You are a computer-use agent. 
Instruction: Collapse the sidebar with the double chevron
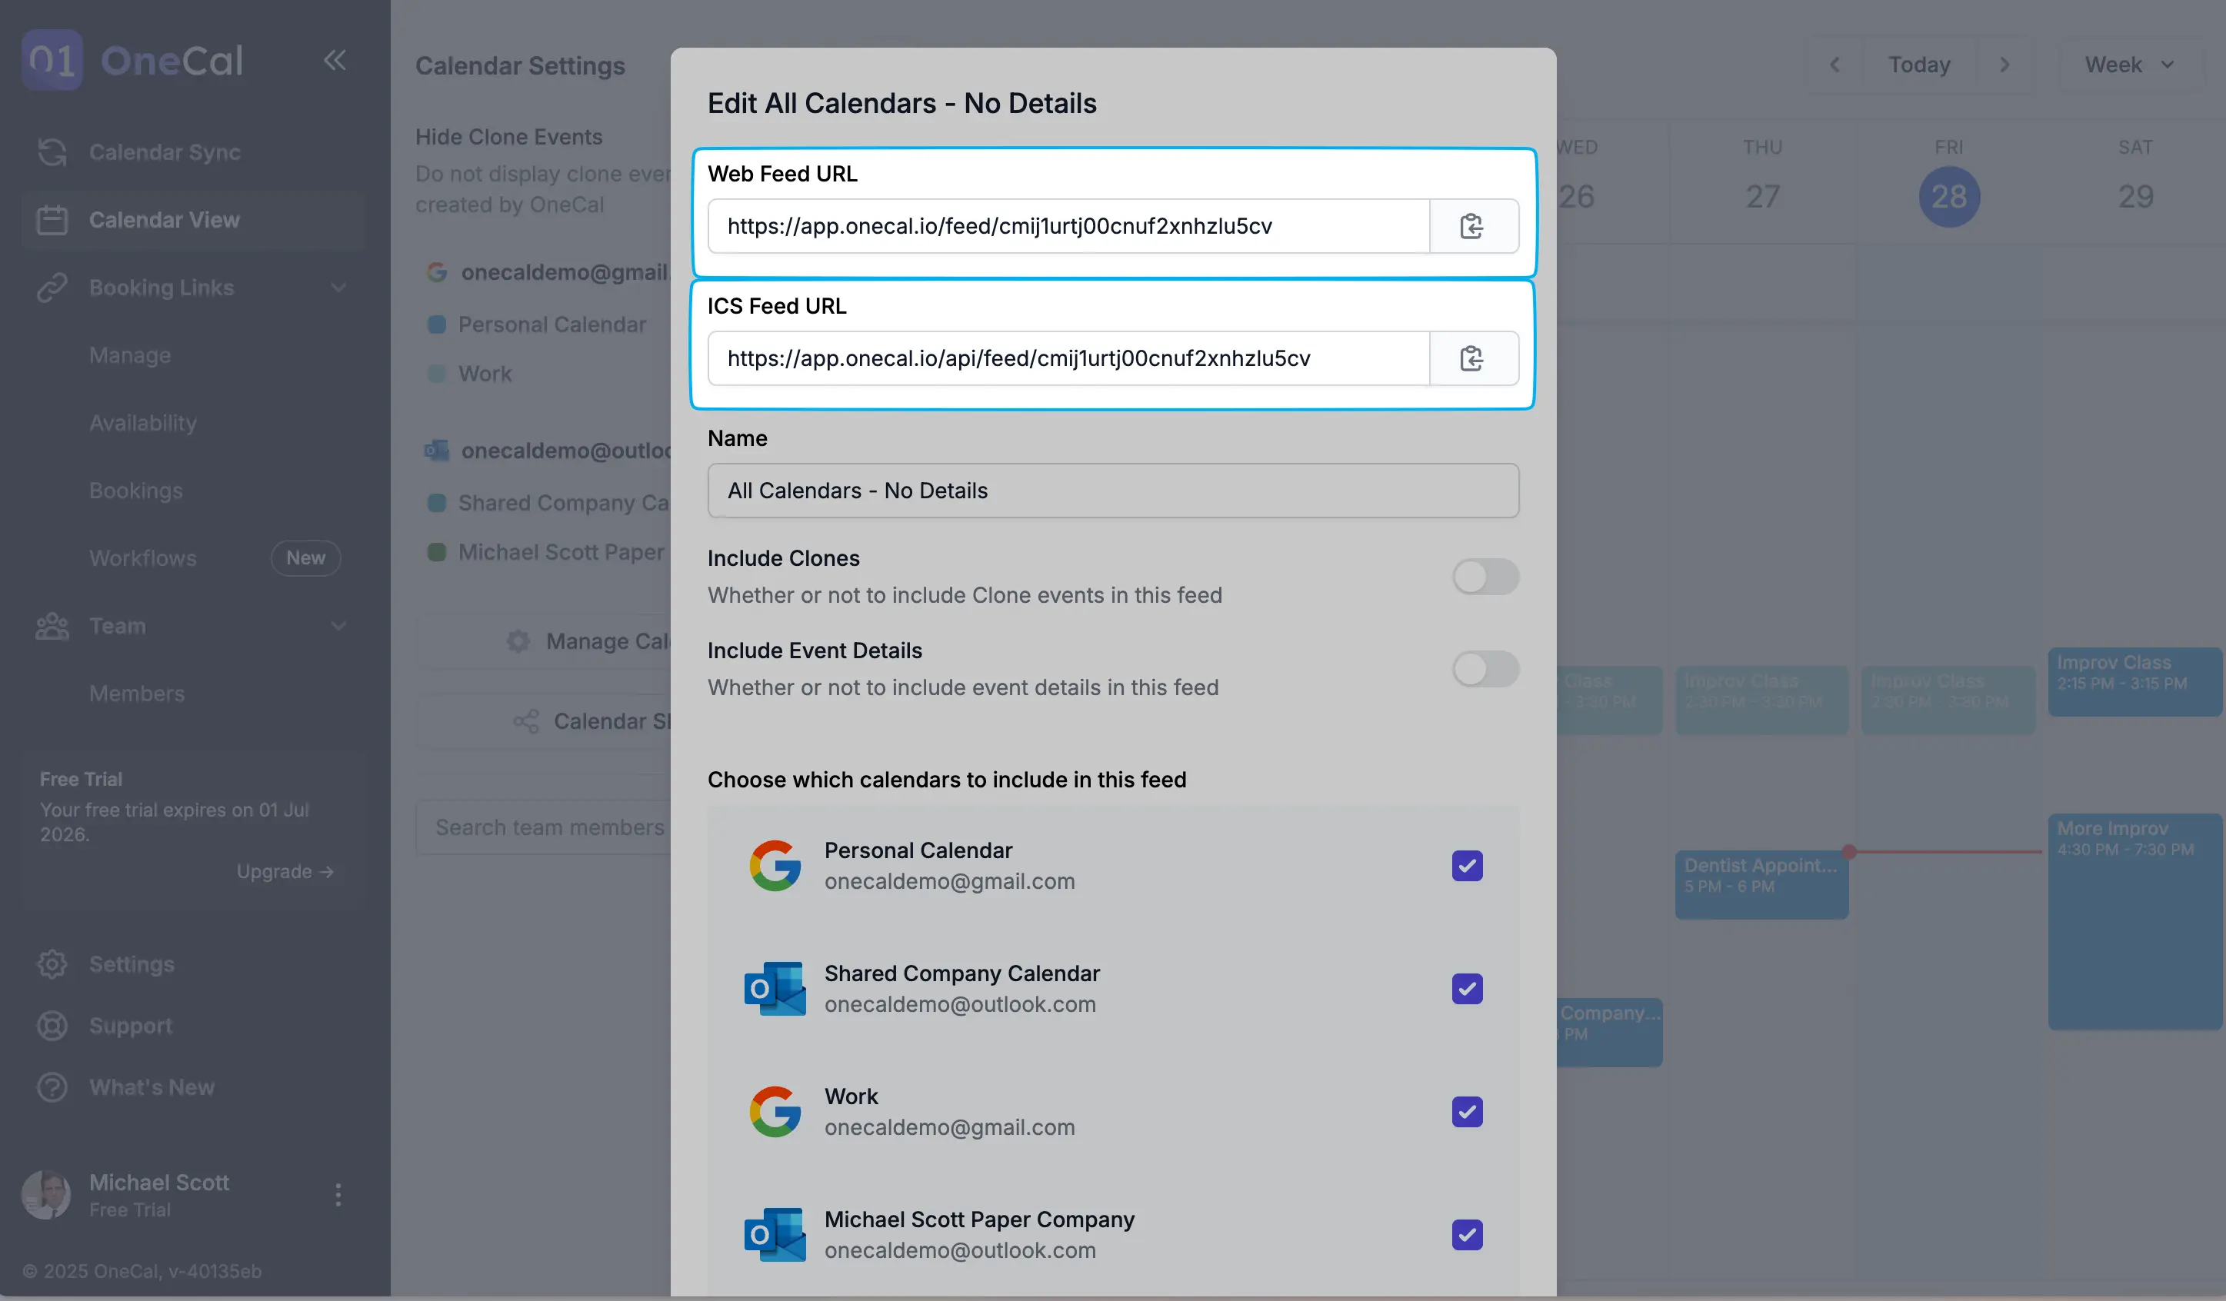pos(335,60)
